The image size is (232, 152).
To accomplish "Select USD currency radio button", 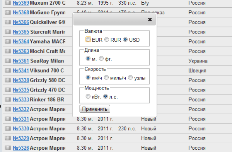I will pyautogui.click(x=125, y=39).
